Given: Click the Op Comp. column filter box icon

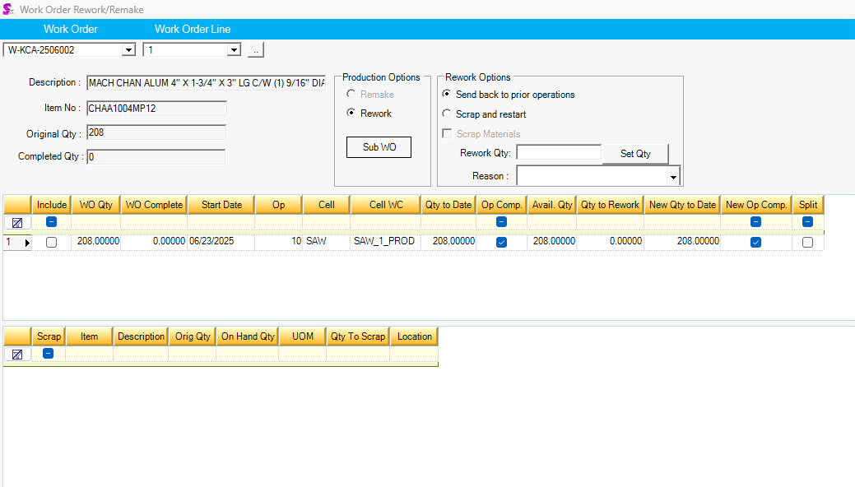Looking at the screenshot, I should pyautogui.click(x=501, y=222).
